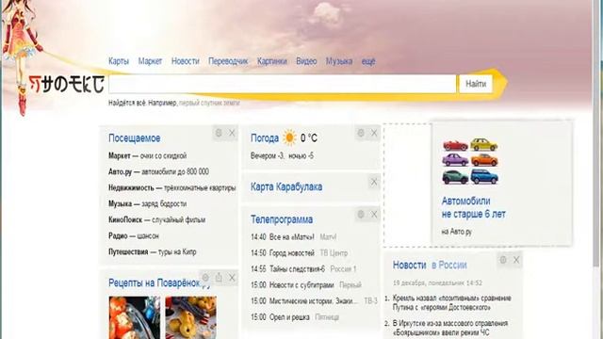Focus the Yandex search input field

point(283,84)
